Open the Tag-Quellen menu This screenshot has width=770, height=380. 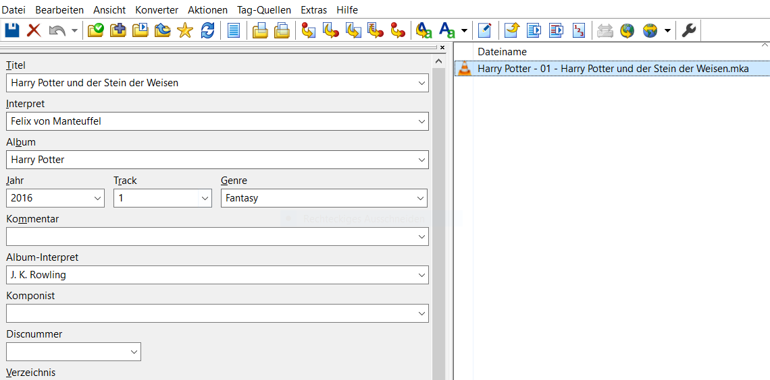264,10
